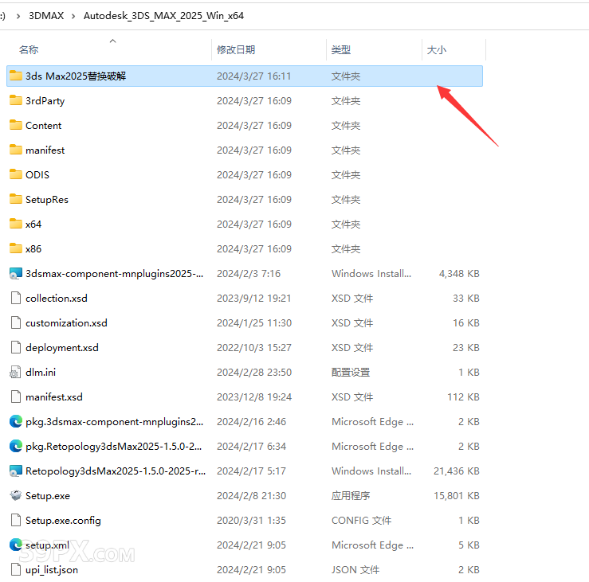The height and width of the screenshot is (582, 589).
Task: Click the customization.xsd file icon
Action: (x=16, y=322)
